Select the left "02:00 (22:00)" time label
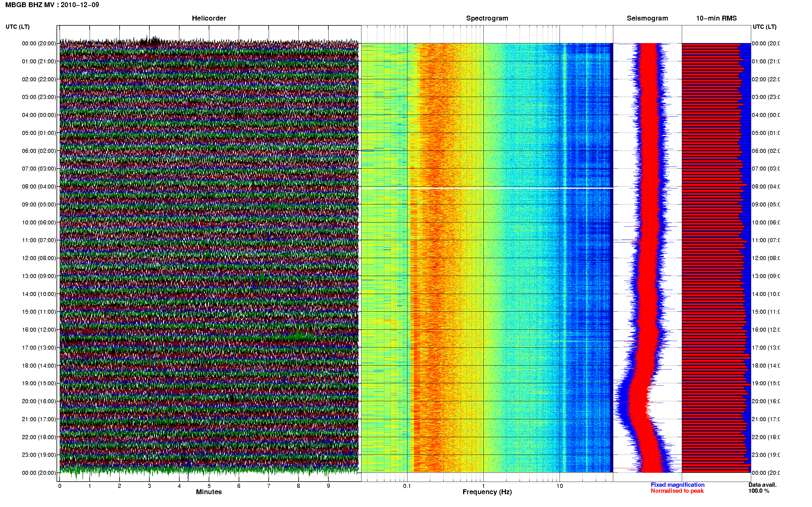 pyautogui.click(x=39, y=79)
